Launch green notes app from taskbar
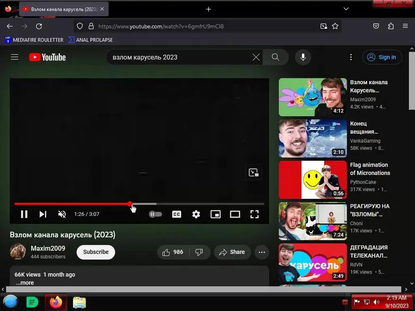 point(32,302)
